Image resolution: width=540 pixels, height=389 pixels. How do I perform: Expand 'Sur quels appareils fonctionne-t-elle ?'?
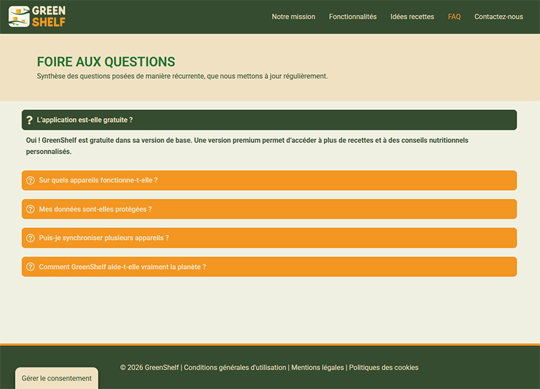[x=269, y=180]
